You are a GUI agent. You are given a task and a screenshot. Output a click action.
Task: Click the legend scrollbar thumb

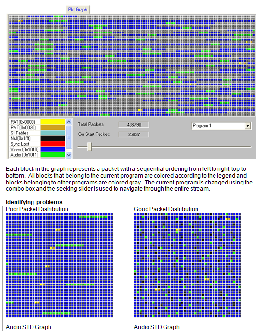pyautogui.click(x=69, y=137)
